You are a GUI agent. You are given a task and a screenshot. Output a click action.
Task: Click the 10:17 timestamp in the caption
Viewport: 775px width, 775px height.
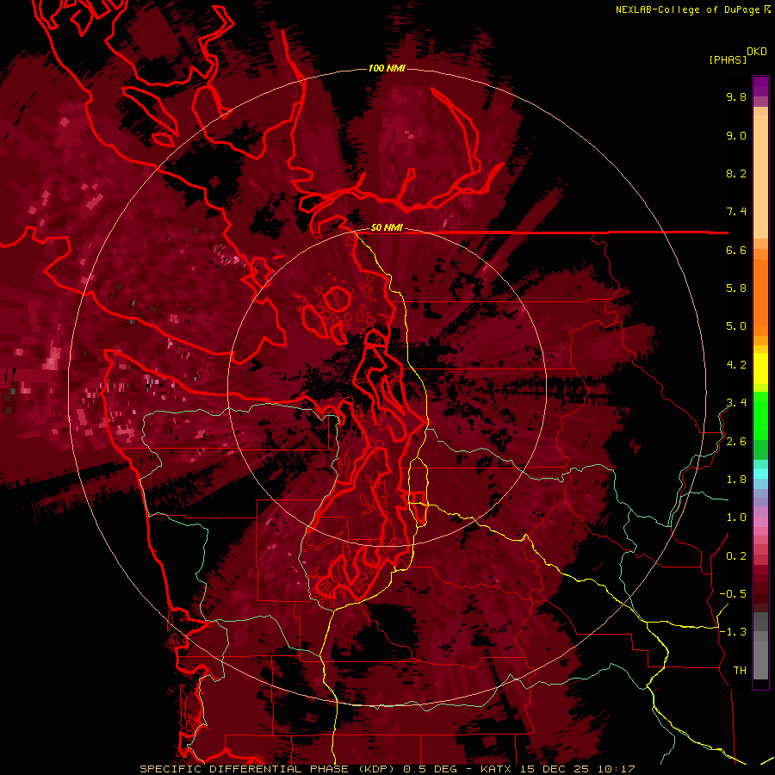pos(616,769)
